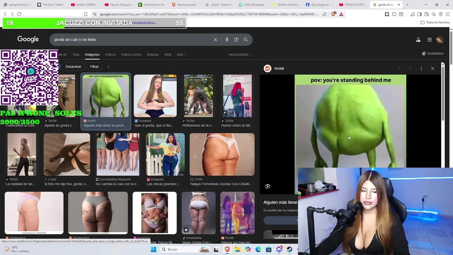Close the Reddit image preview panel

432,68
